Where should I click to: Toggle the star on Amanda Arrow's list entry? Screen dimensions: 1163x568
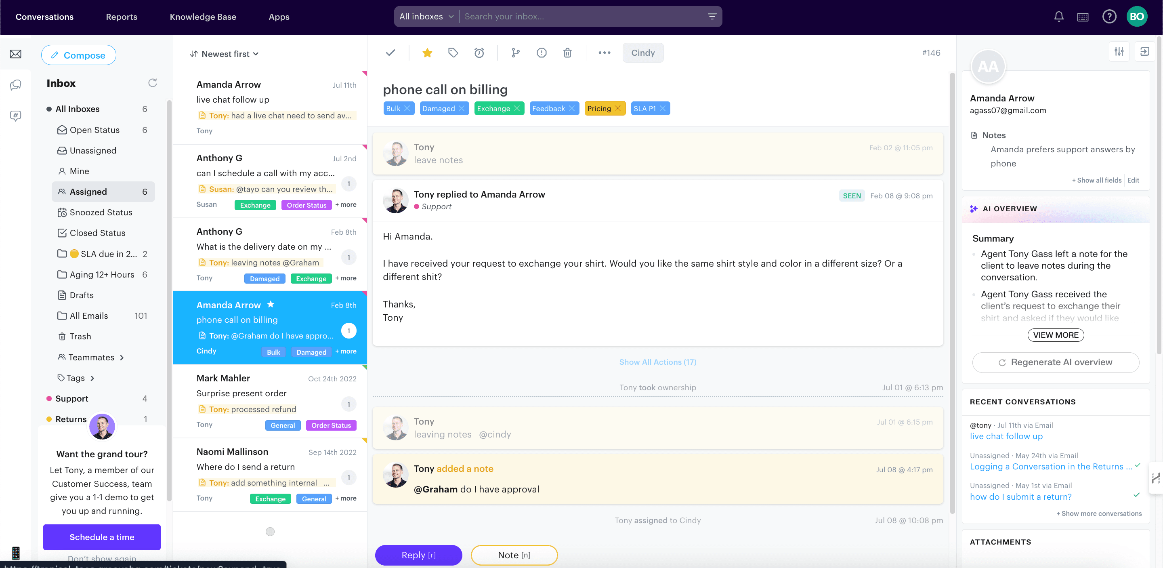271,304
